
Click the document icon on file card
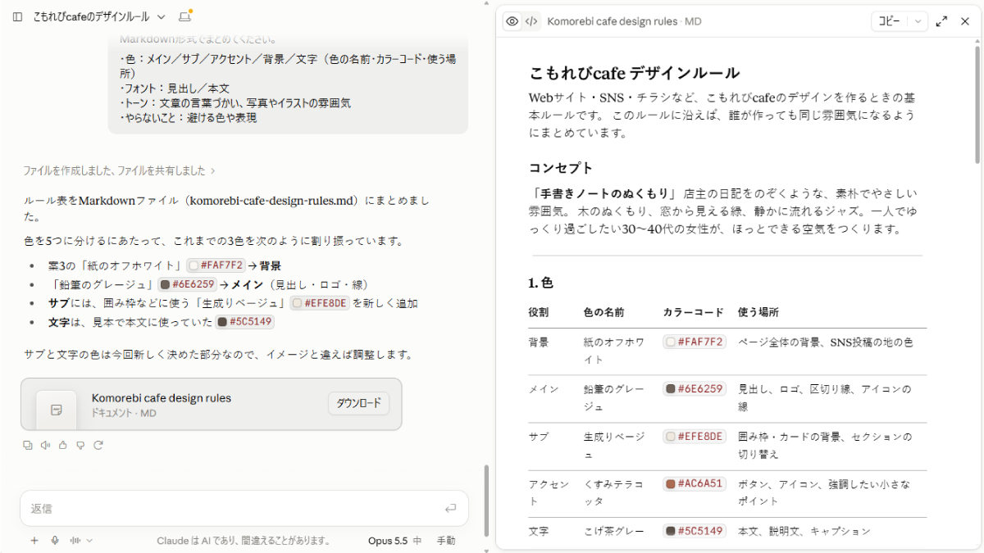click(57, 410)
